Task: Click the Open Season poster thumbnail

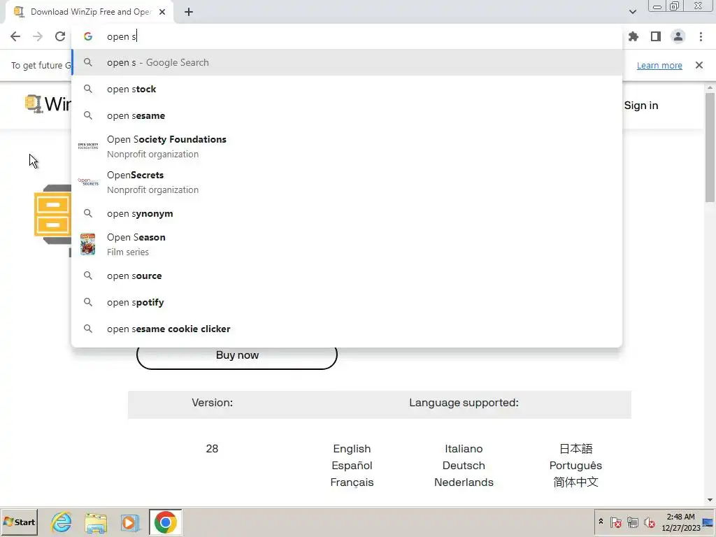Action: click(x=87, y=244)
